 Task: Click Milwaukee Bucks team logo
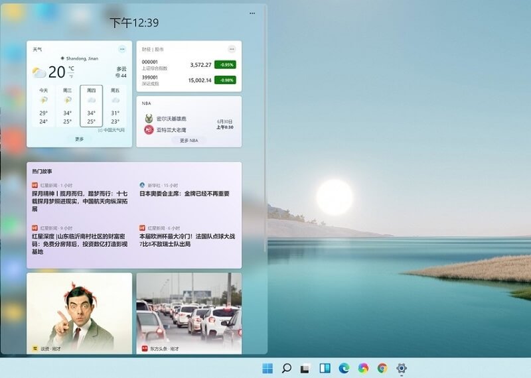pos(149,119)
